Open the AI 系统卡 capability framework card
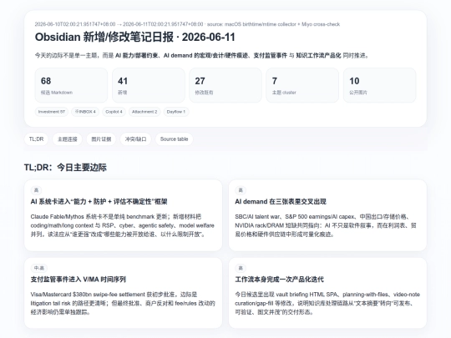451x338 pixels. pos(123,215)
